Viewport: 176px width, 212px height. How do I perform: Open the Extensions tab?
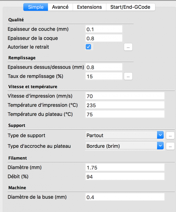tap(89, 7)
